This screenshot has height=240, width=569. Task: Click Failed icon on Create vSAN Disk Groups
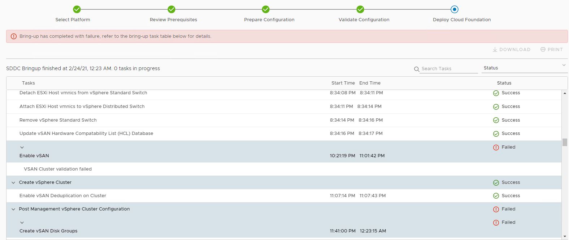point(496,223)
